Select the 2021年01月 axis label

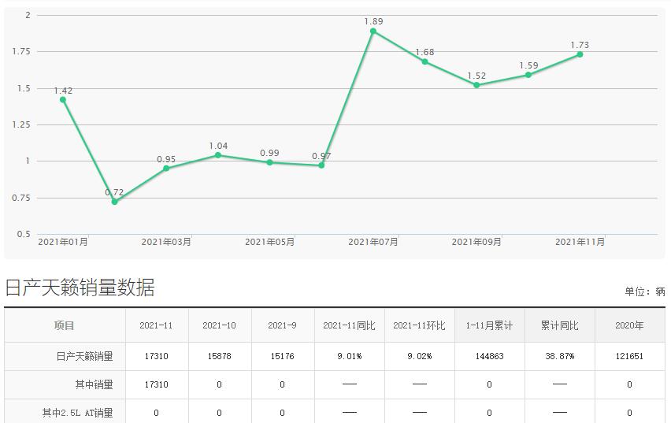[63, 242]
